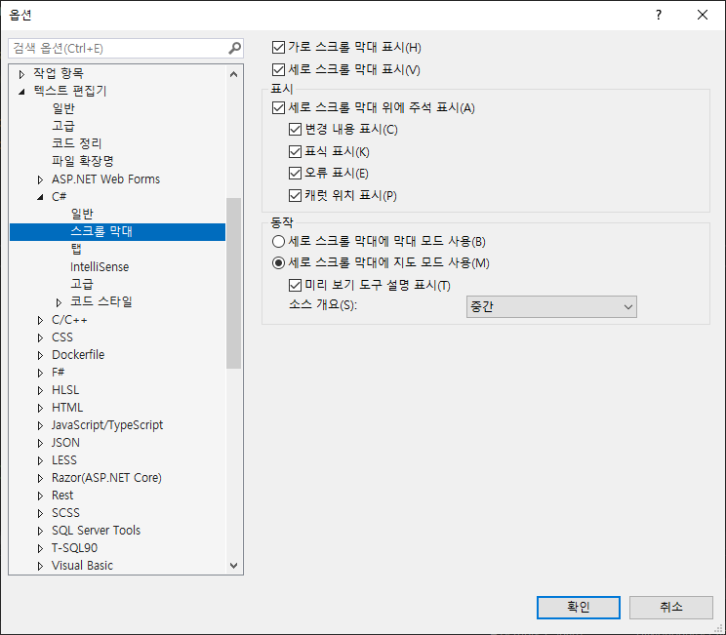
Task: Select 세로 스크롤 막대에 지도 모드 사용(M) radio
Action: (278, 263)
